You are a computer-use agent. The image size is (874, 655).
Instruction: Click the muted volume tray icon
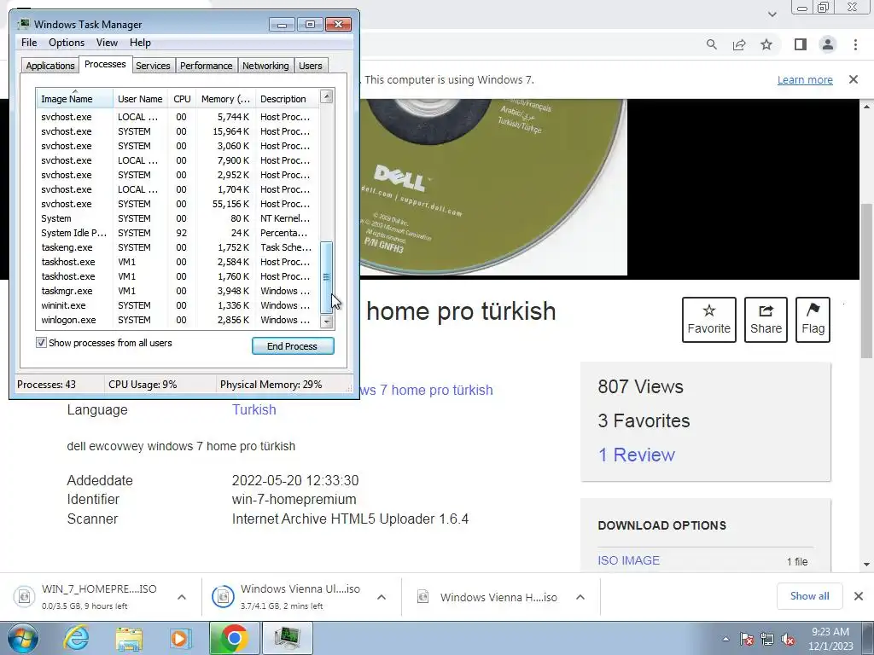click(x=788, y=639)
